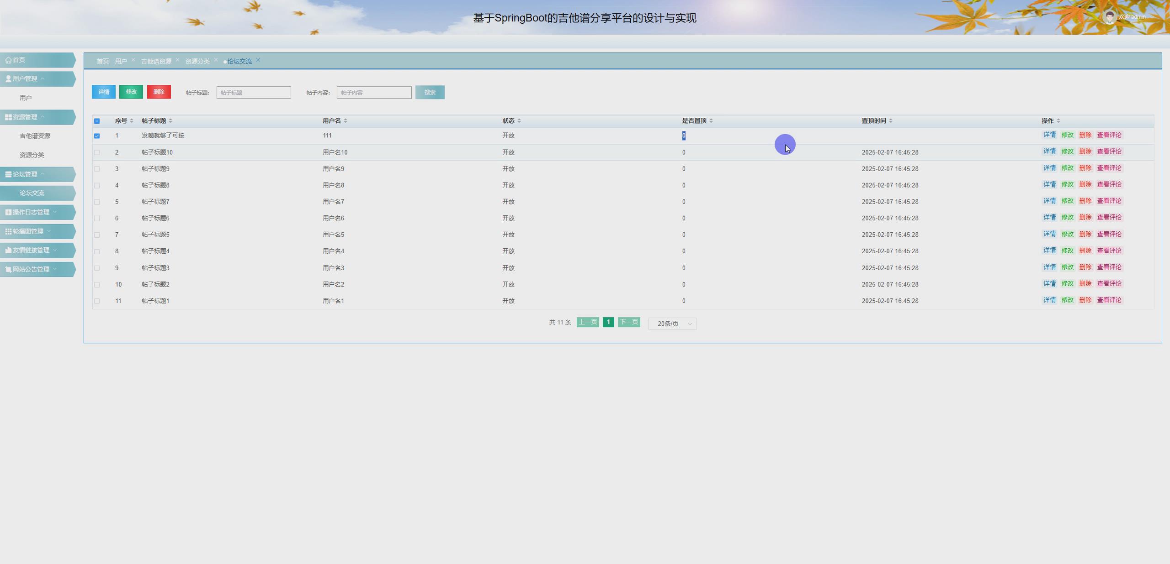Click the 用户管理 user management icon
The width and height of the screenshot is (1170, 564).
click(8, 78)
